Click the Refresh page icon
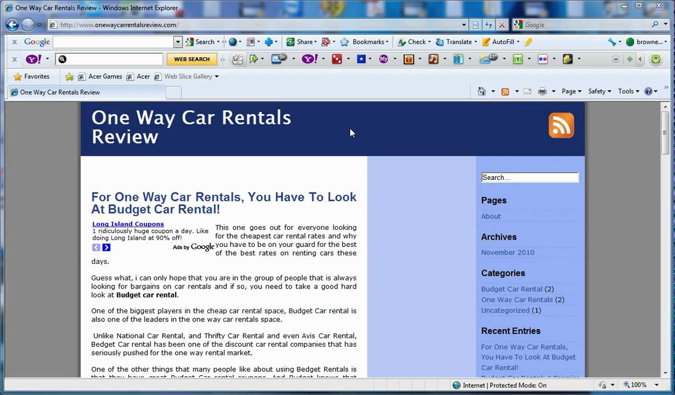Viewport: 675px width, 395px height. tap(488, 25)
